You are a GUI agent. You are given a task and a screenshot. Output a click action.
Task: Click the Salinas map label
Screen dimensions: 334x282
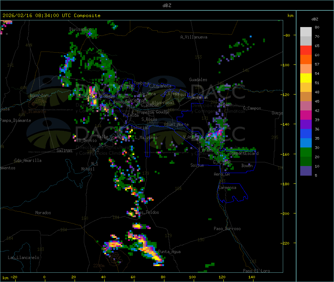point(64,150)
